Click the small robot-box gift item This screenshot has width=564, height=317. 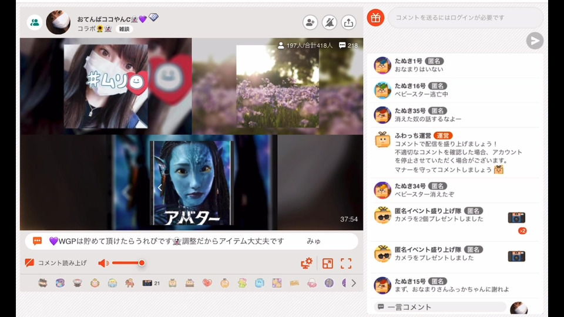click(173, 283)
